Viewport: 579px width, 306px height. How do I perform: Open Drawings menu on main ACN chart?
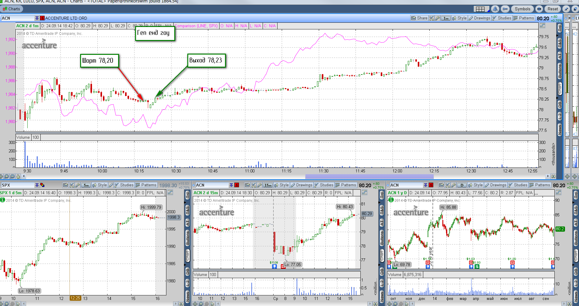coord(479,18)
